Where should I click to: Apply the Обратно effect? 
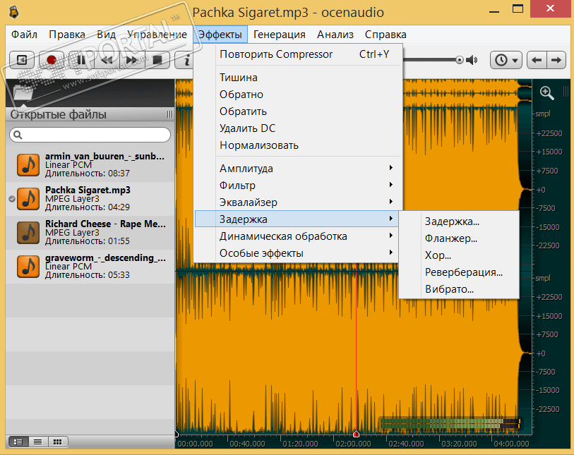click(x=298, y=95)
